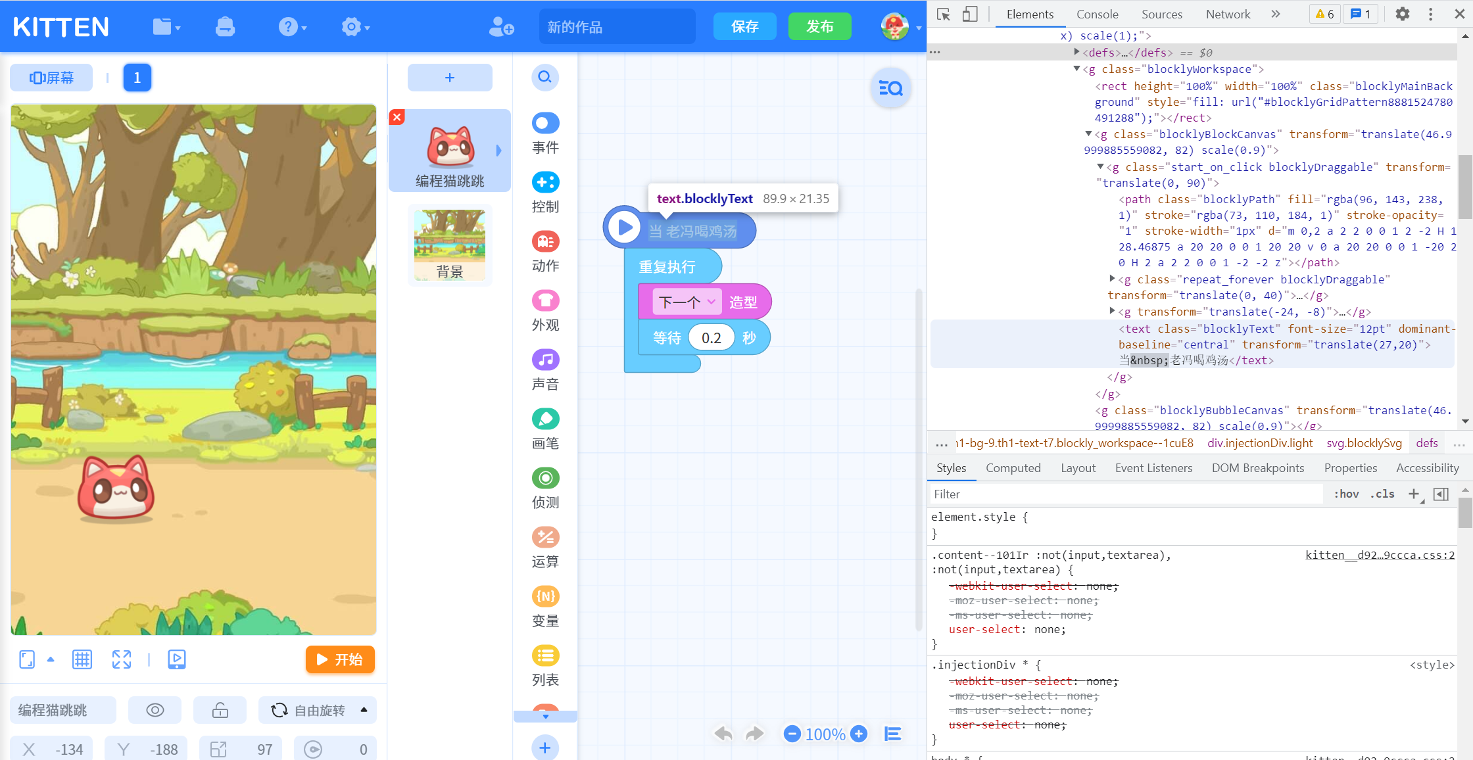
Task: Open the Computed styles tab
Action: coord(1013,467)
